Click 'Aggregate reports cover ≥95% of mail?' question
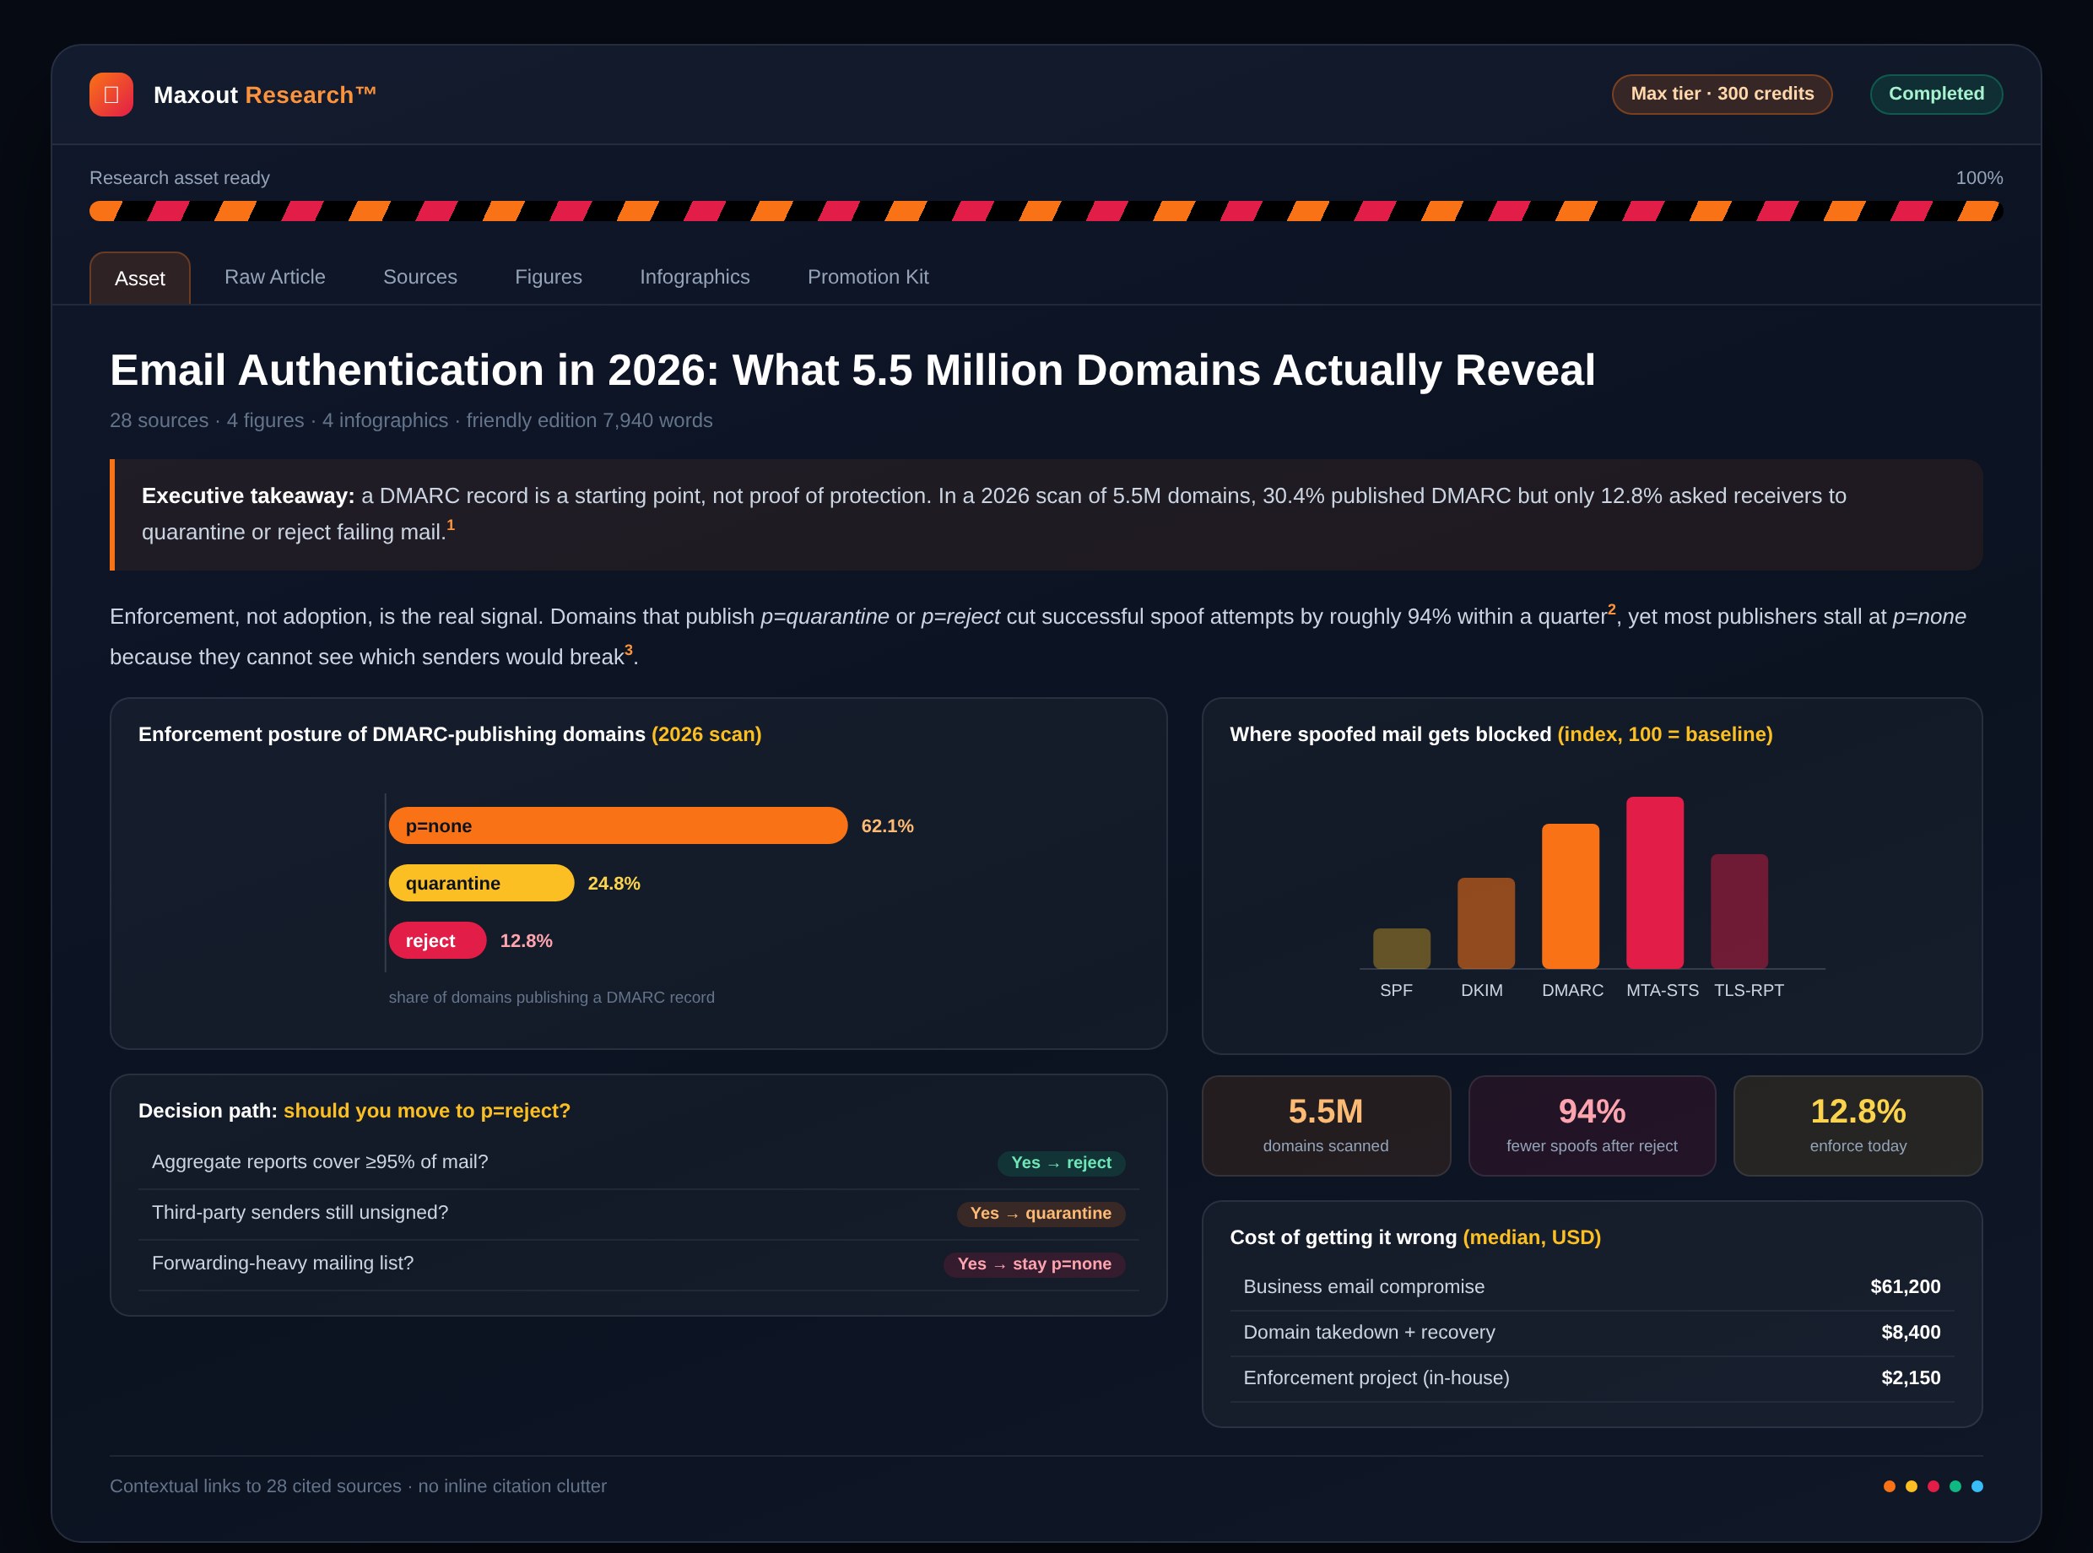Image resolution: width=2093 pixels, height=1553 pixels. point(321,1162)
